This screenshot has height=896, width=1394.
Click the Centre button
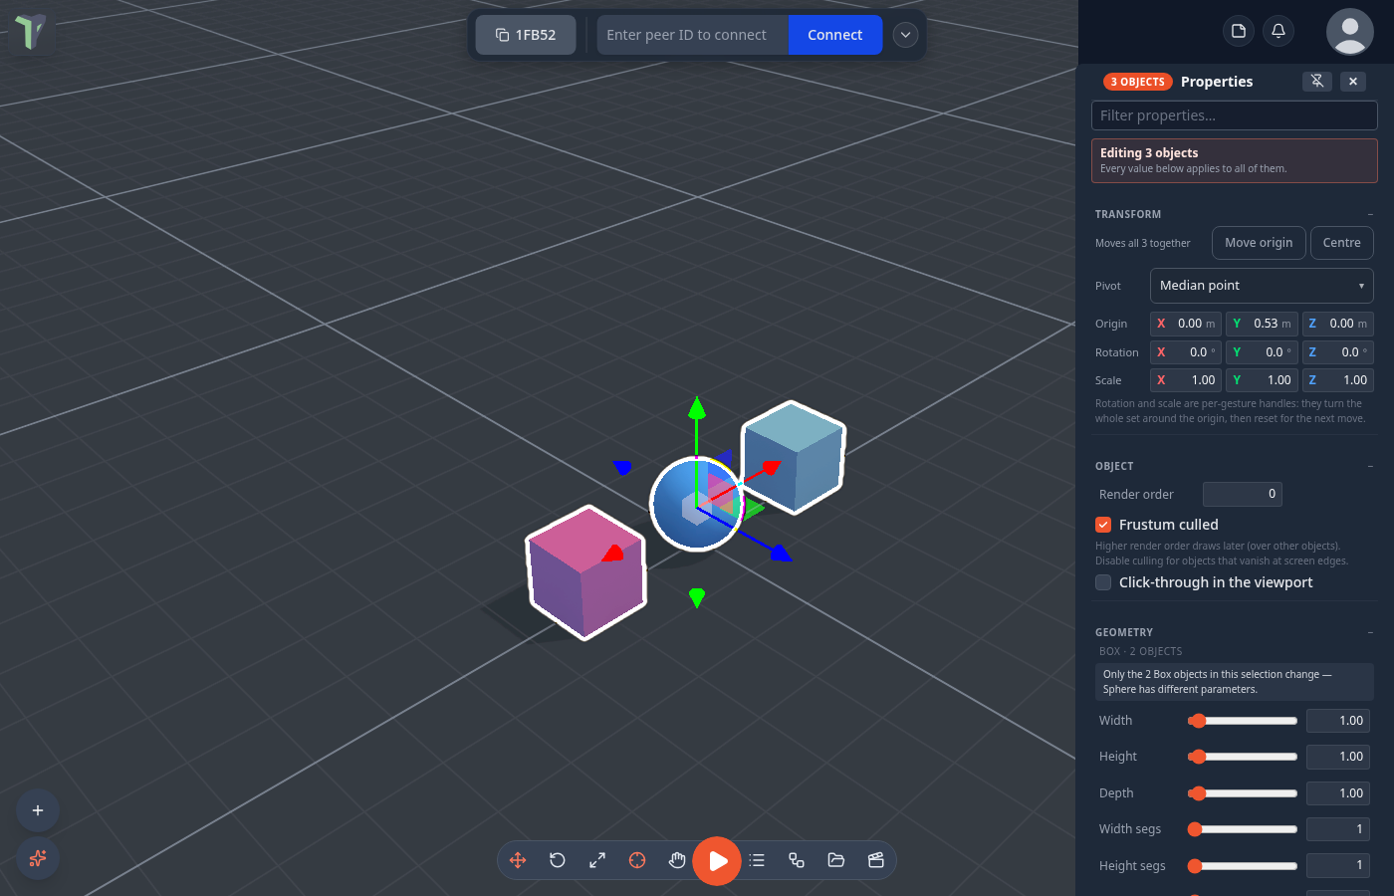(x=1342, y=243)
